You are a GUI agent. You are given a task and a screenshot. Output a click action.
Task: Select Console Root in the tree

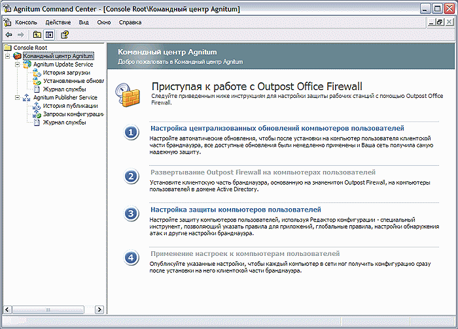(x=30, y=48)
